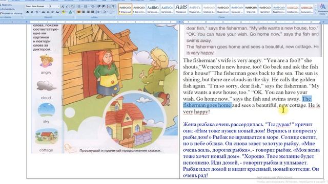This screenshot has width=328, height=184.
Task: Toggle bold formatting
Action: point(27,12)
